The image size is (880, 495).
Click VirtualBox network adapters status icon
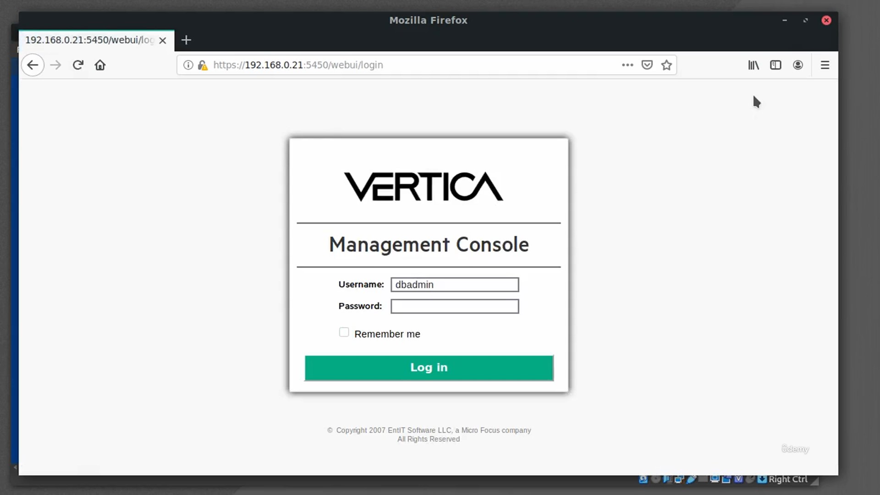click(679, 479)
